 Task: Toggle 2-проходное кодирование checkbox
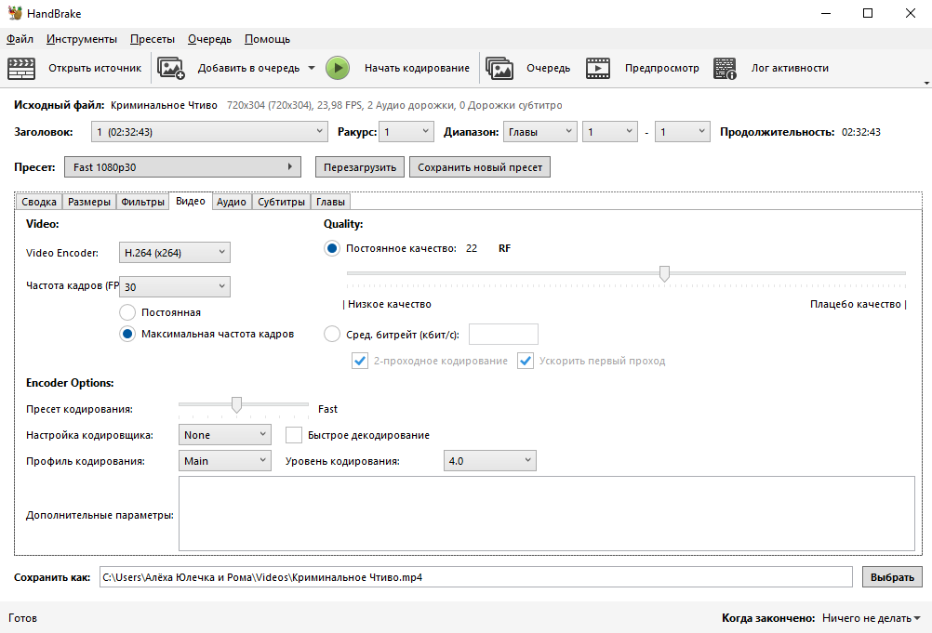(x=360, y=361)
